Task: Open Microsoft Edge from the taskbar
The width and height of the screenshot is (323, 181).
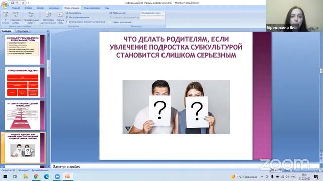Action: click(47, 176)
